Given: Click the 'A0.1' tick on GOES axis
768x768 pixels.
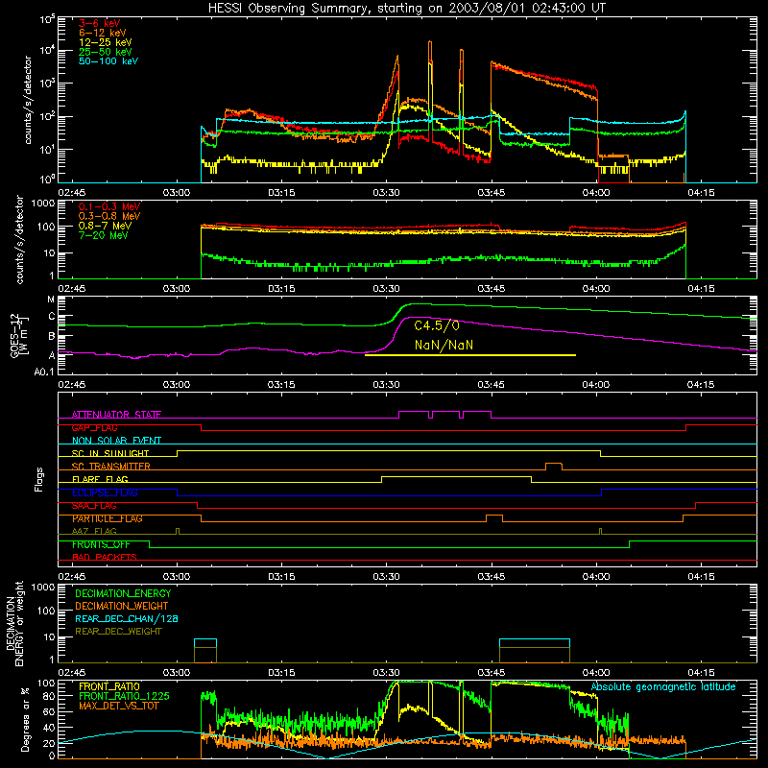Looking at the screenshot, I should pyautogui.click(x=44, y=372).
